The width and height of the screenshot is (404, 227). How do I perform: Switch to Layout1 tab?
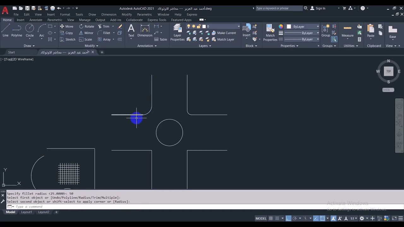click(x=27, y=212)
